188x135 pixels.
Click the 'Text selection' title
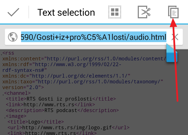[66, 13]
